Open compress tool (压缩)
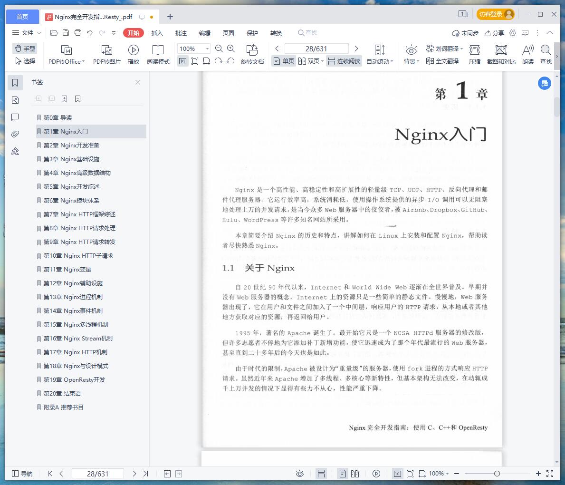Image resolution: width=565 pixels, height=485 pixels. (475, 55)
